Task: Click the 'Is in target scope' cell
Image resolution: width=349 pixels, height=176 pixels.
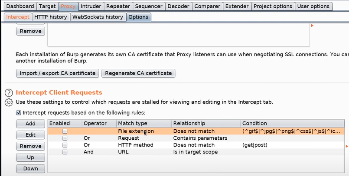Action: click(x=206, y=152)
